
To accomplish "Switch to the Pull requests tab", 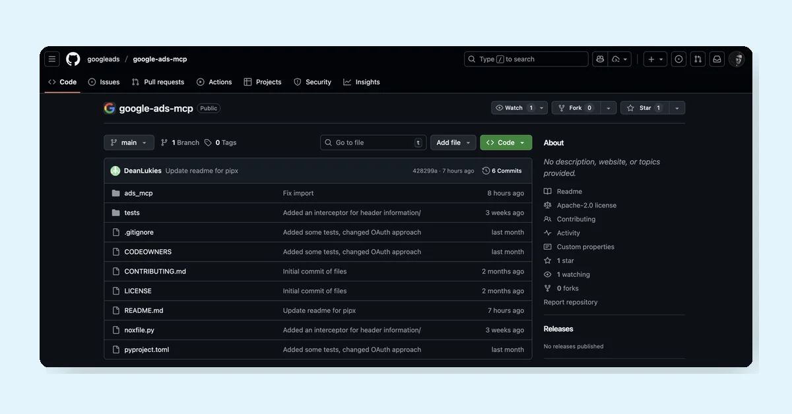I will coord(158,82).
